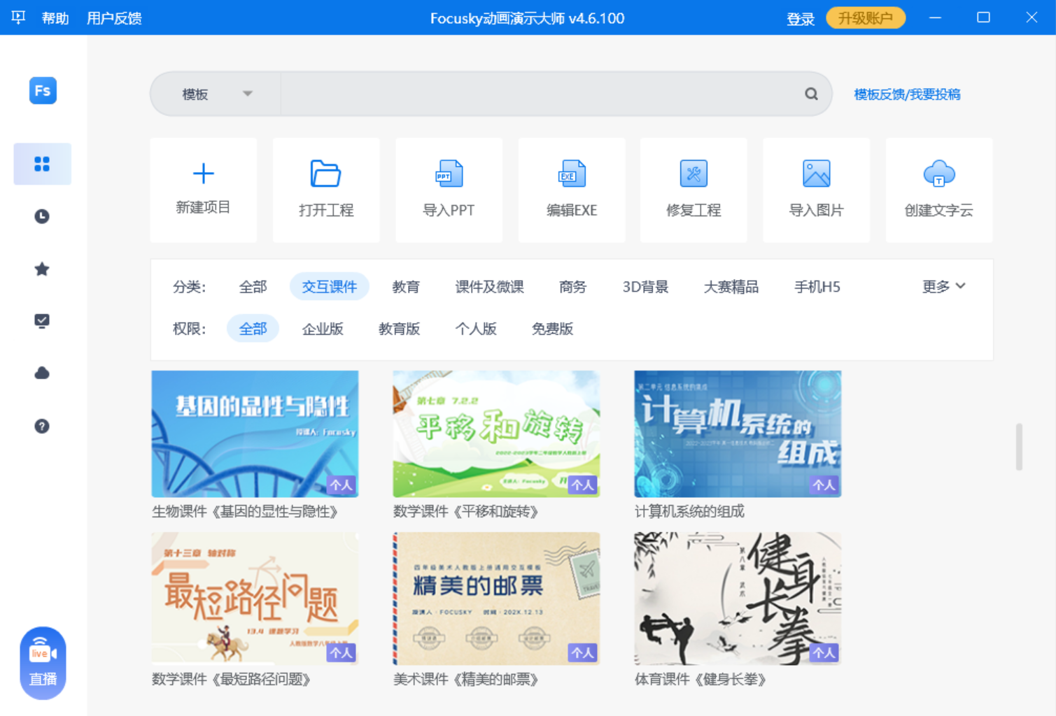Click the 编辑EXE tile
The width and height of the screenshot is (1056, 716).
click(x=572, y=190)
